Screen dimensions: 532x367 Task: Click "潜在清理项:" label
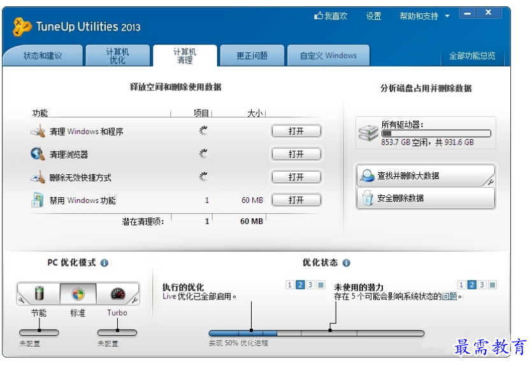(x=143, y=221)
